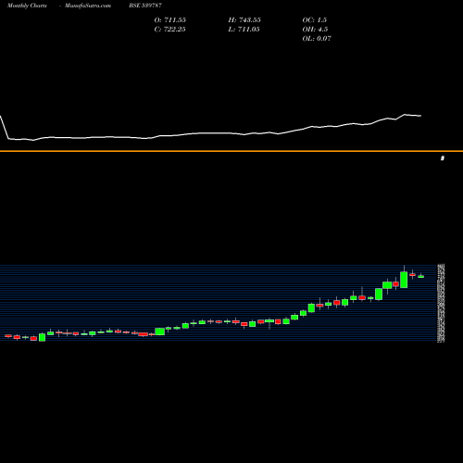Click the 'OC: 1.5' value
Viewport: 463px width, 463px height.
pyautogui.click(x=315, y=20)
